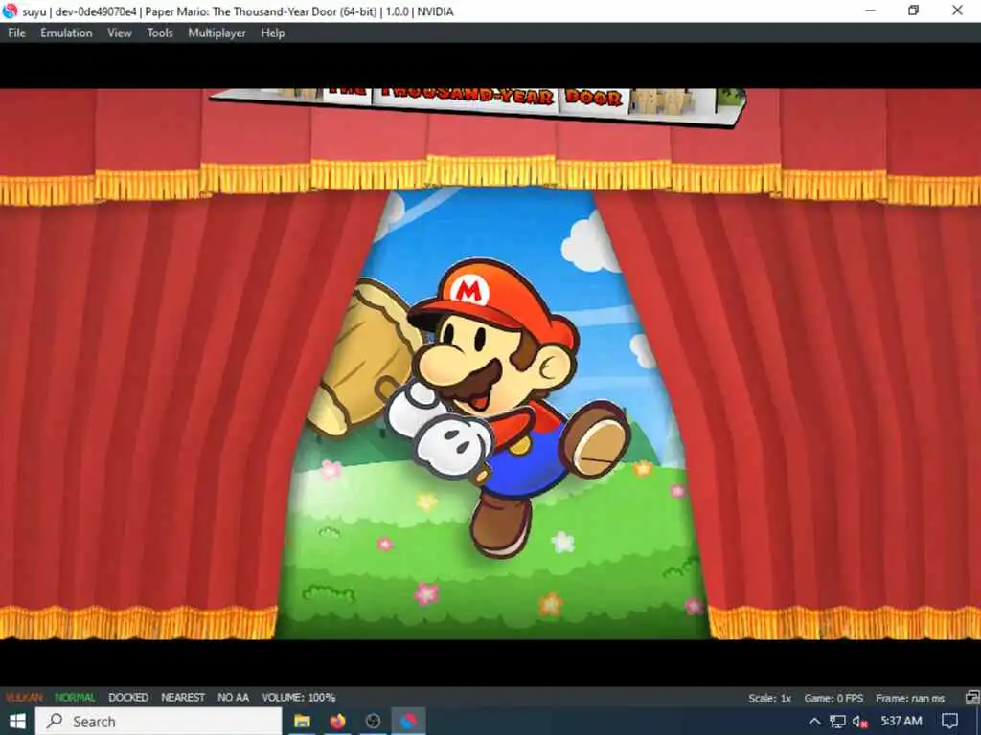Show hidden system tray icons
This screenshot has height=735, width=981.
coord(814,722)
